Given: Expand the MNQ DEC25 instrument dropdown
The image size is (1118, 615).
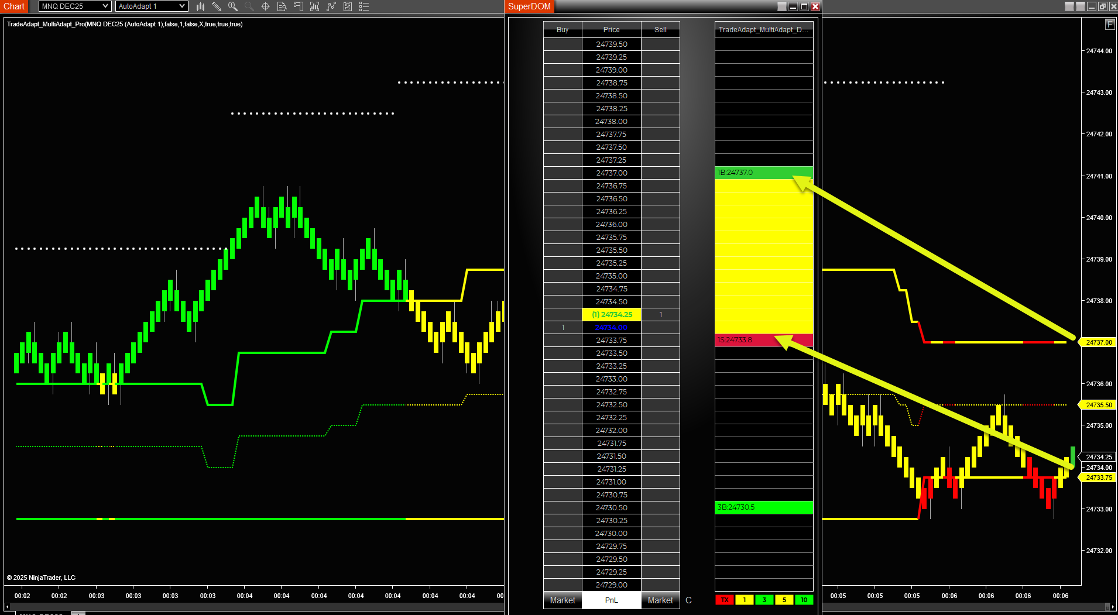Looking at the screenshot, I should [74, 6].
